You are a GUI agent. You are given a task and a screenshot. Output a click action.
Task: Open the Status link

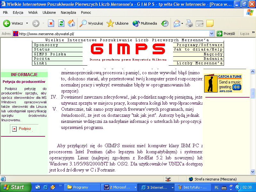[42, 49]
